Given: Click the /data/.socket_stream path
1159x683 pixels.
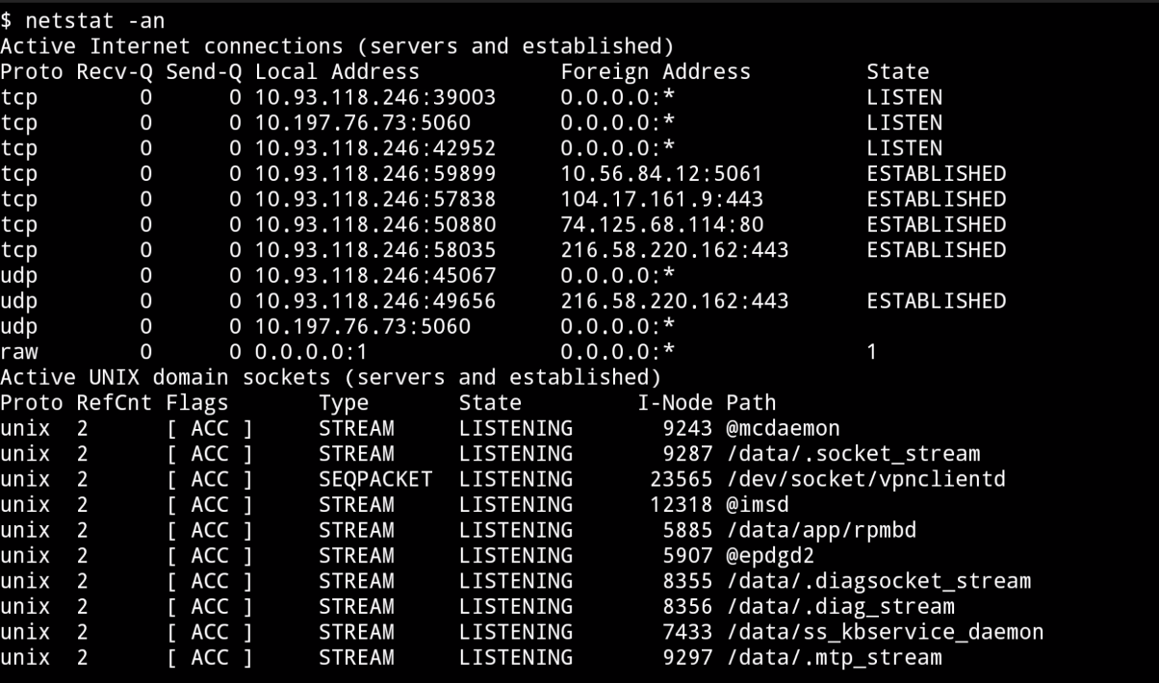Looking at the screenshot, I should click(853, 454).
